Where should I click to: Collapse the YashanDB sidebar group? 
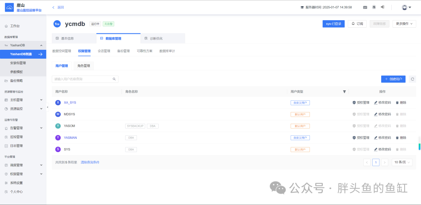click(x=41, y=45)
